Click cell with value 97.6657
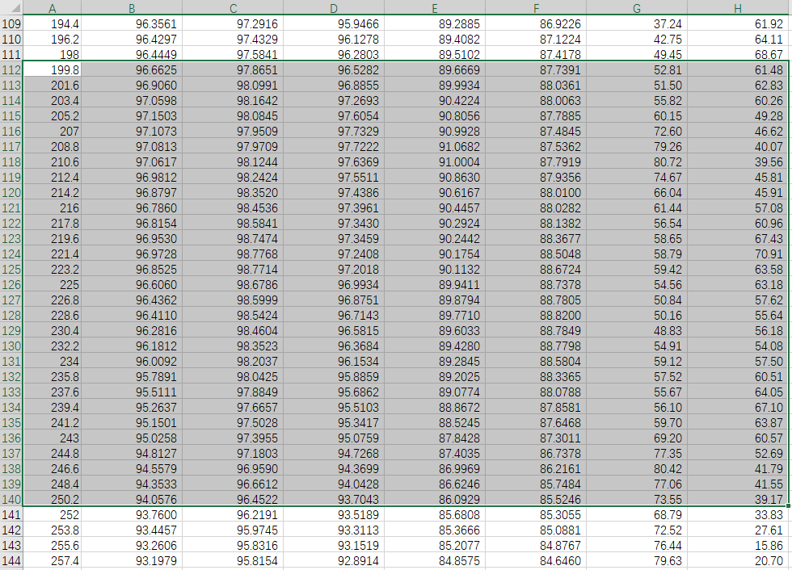This screenshot has height=570, width=792. (x=233, y=408)
